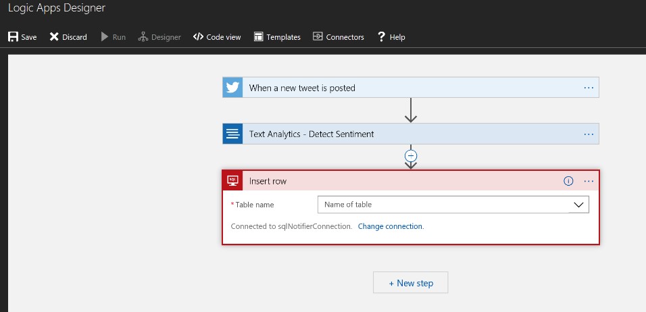Click the Discard X icon
The height and width of the screenshot is (312, 646).
point(54,36)
